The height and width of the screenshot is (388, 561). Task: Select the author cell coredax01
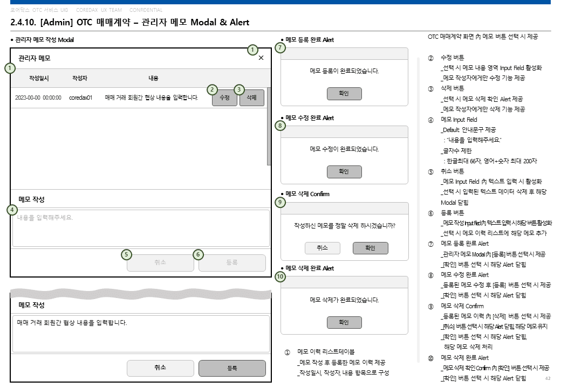point(80,98)
